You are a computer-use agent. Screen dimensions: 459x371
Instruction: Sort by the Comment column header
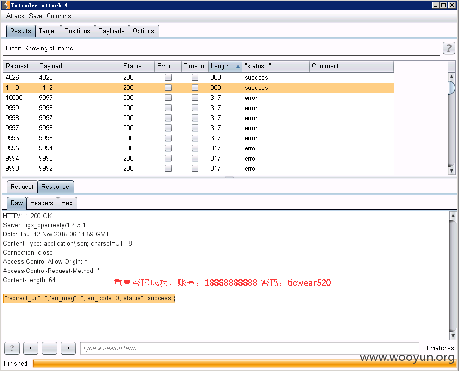pyautogui.click(x=351, y=66)
